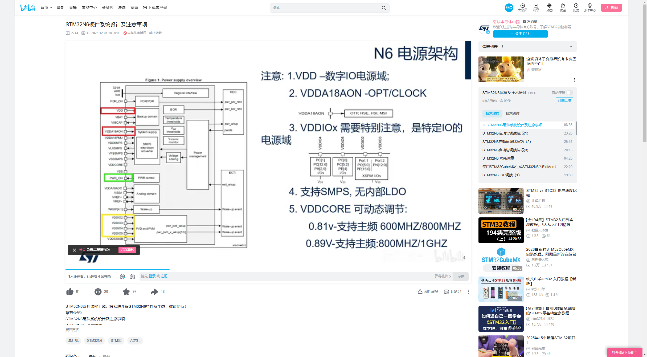
Task: Click the 发消息 envelope icon
Action: 524,22
